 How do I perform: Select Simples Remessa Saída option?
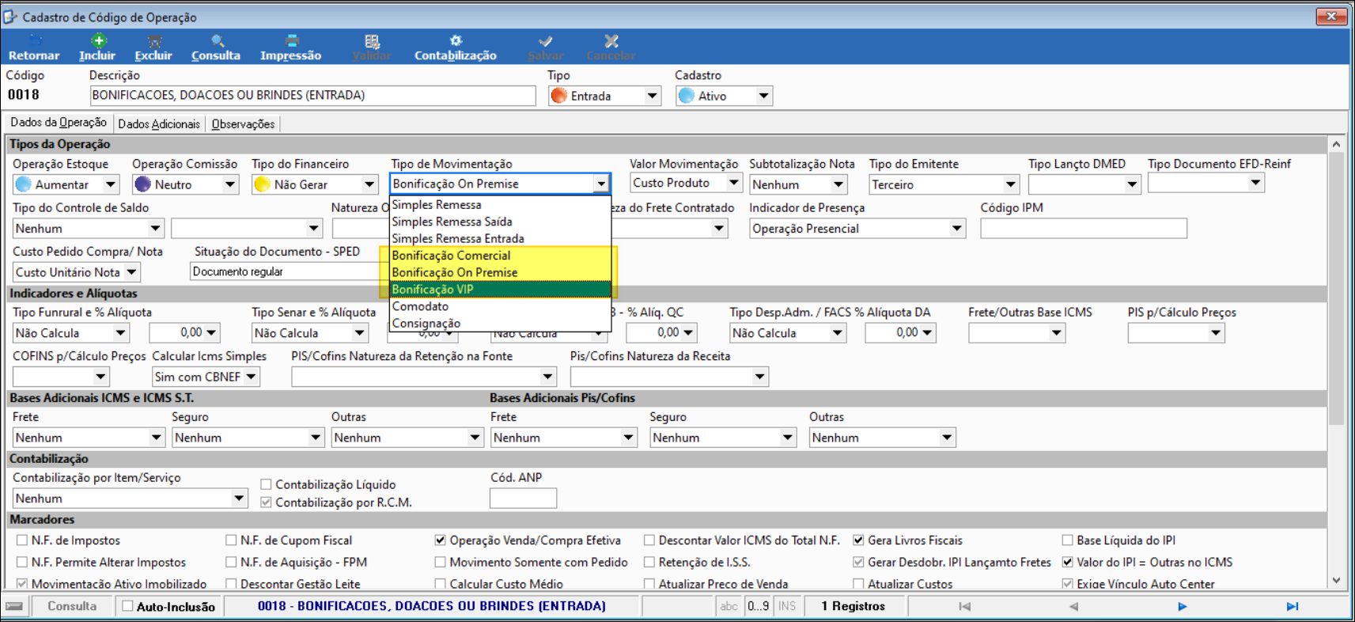click(x=501, y=222)
